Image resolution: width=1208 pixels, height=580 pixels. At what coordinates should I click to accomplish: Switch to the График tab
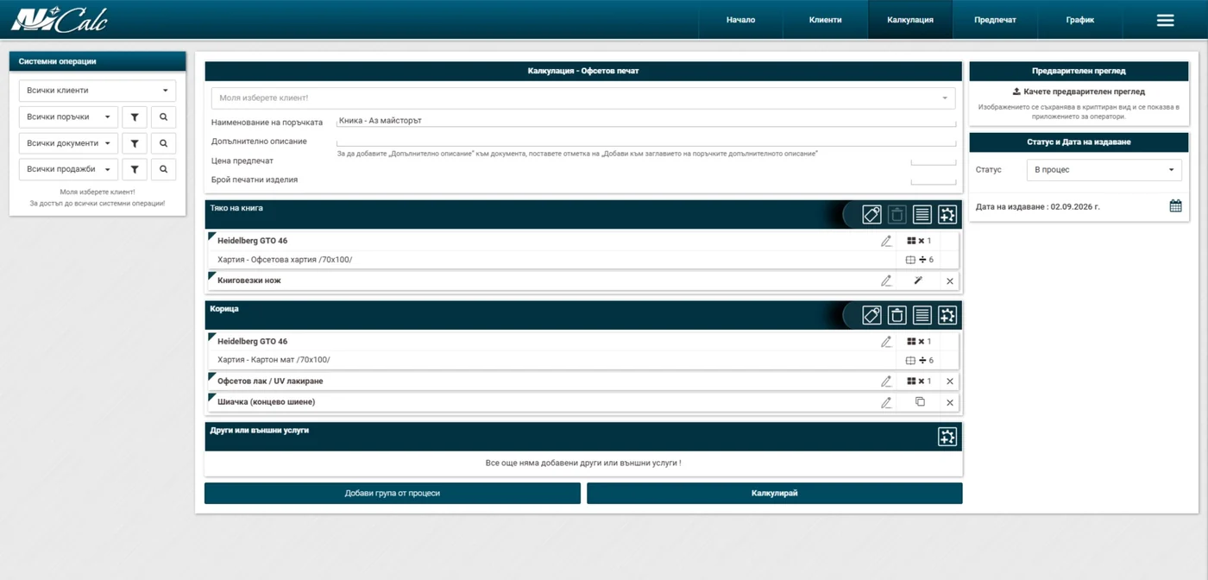pos(1079,20)
